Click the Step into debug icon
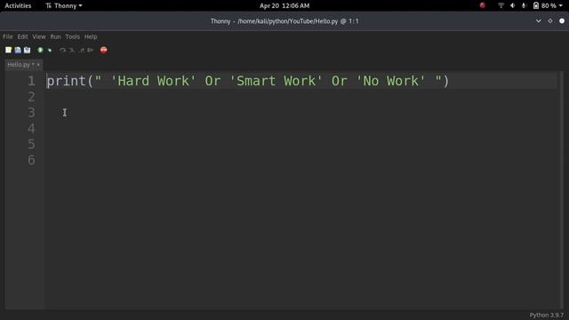This screenshot has width=569, height=320. 72,50
